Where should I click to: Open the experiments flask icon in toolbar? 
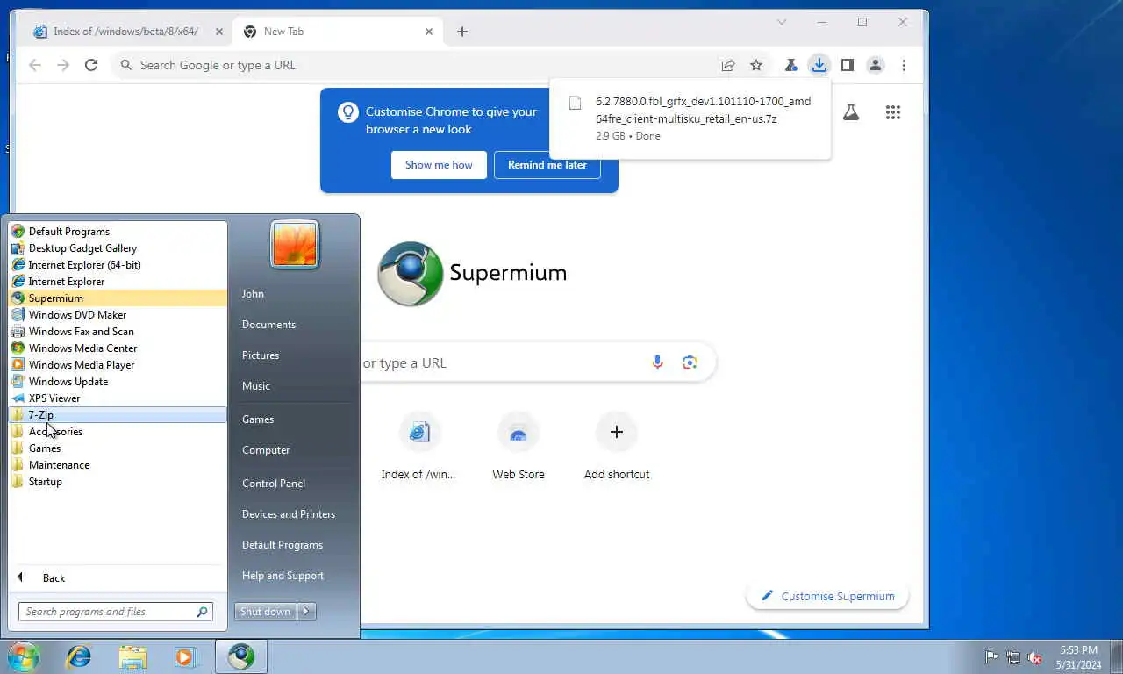click(790, 65)
